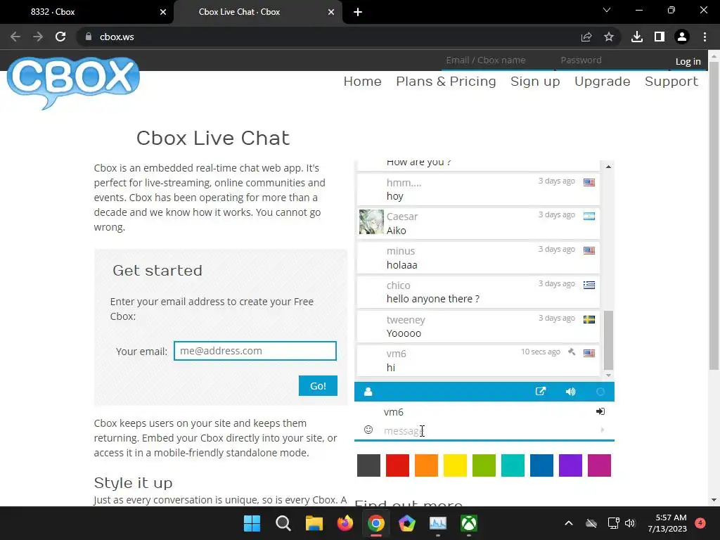Click the page scrollbar thumb

point(714,216)
